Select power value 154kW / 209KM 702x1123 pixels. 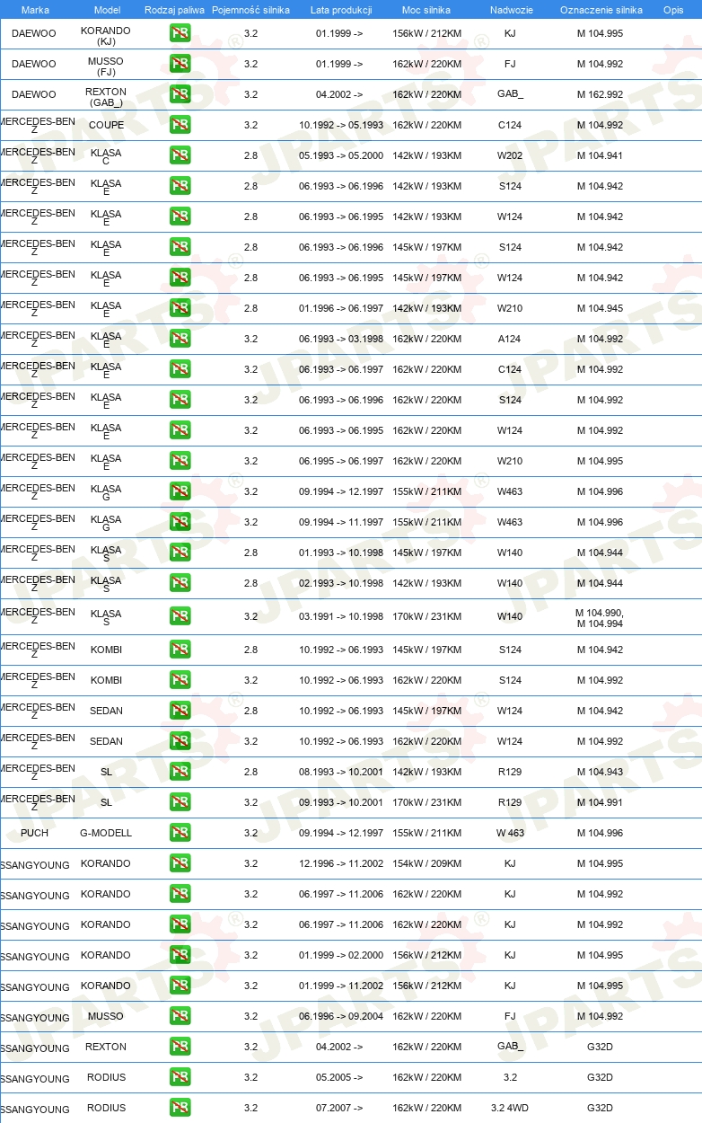click(x=426, y=864)
